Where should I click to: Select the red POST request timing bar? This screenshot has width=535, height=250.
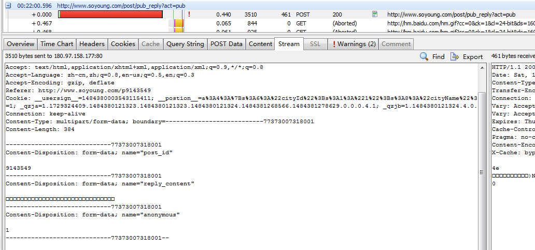[110, 14]
